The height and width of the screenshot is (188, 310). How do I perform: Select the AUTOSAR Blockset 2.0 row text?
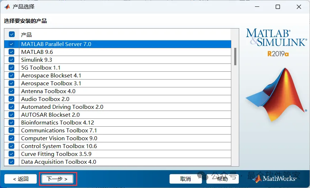point(50,115)
